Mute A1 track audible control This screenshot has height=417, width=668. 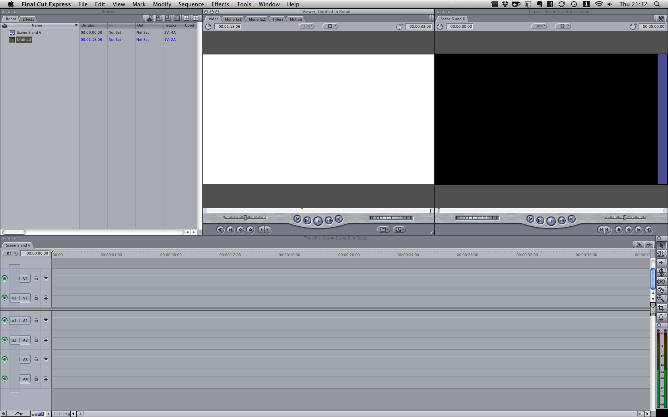4,320
